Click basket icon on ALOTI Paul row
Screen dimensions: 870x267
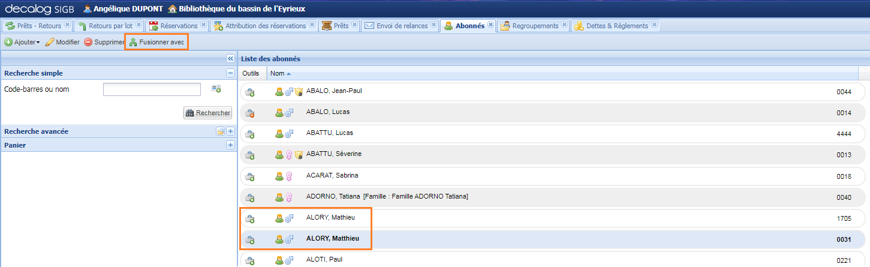click(250, 260)
